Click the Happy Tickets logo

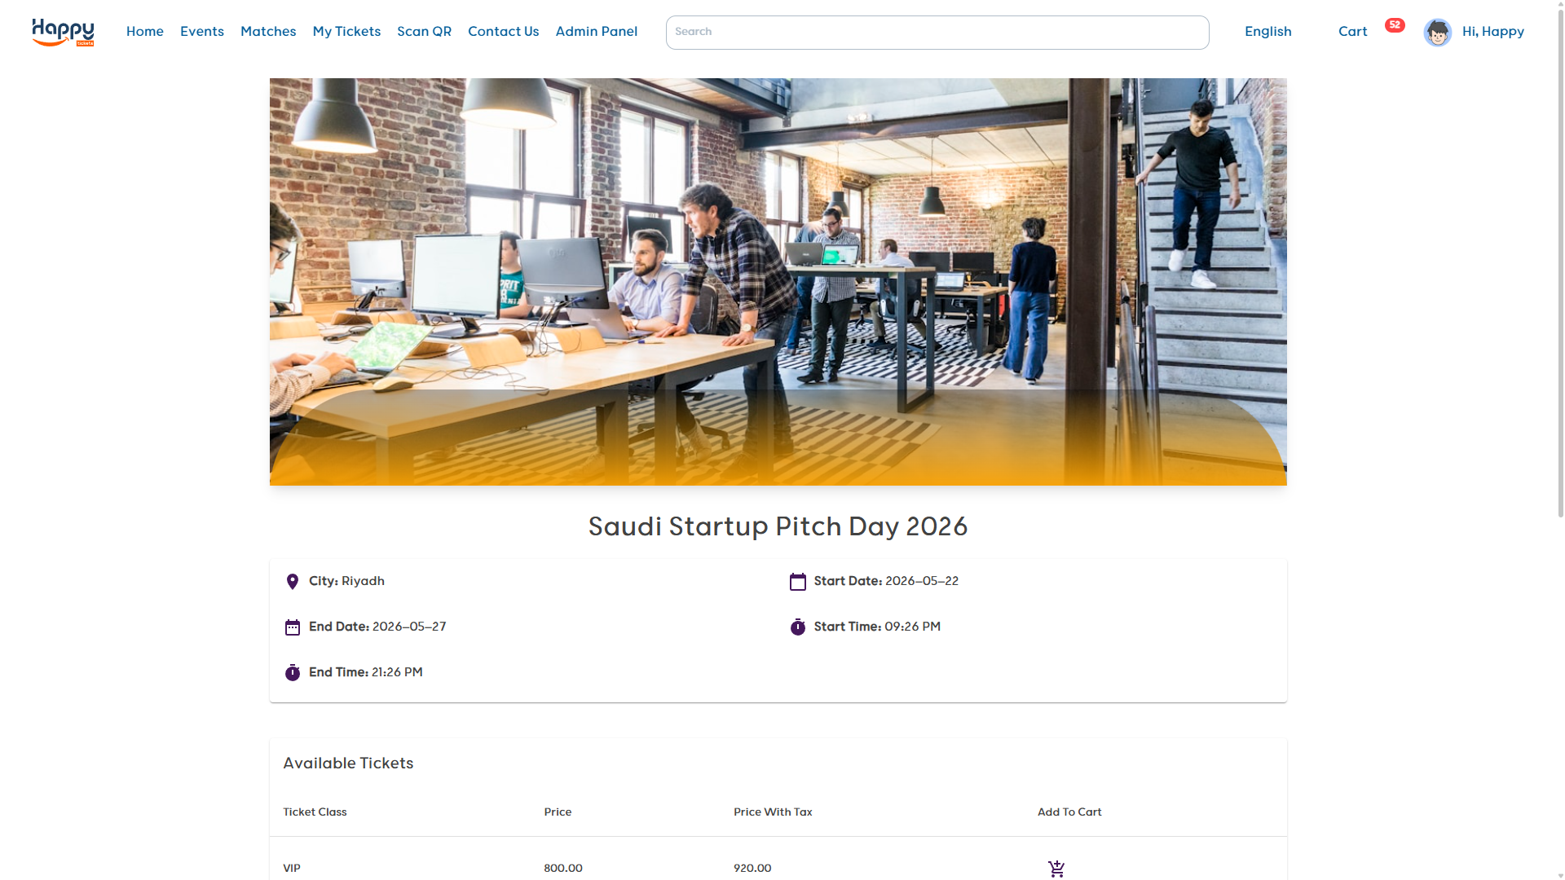[63, 32]
